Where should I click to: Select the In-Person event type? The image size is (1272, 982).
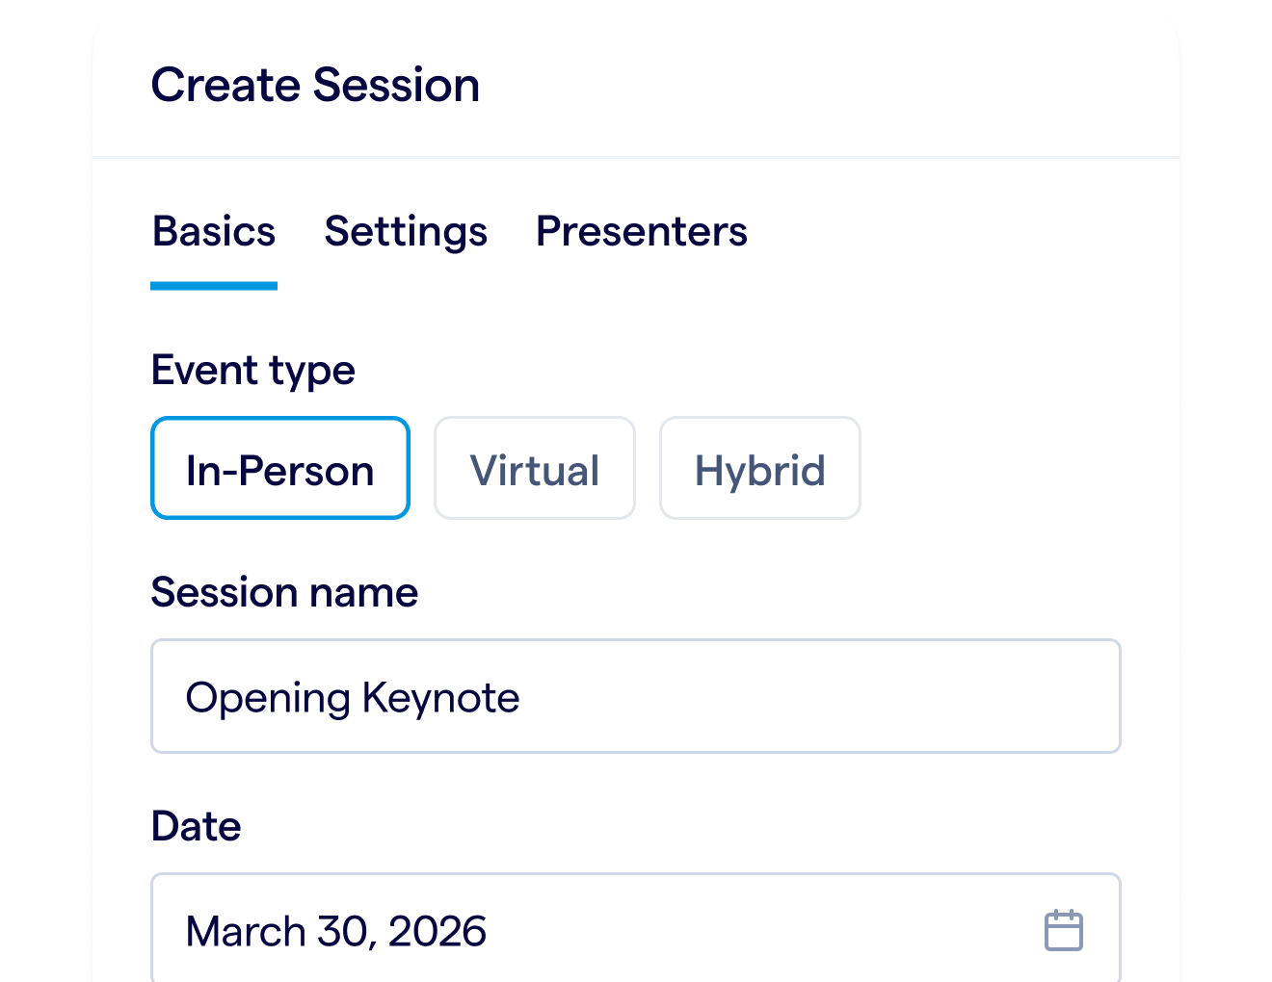click(280, 469)
